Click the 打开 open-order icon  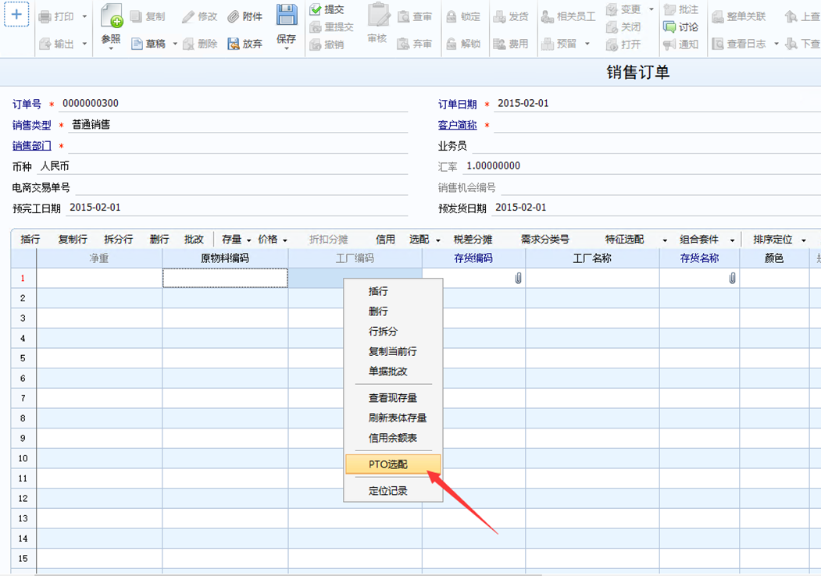612,44
